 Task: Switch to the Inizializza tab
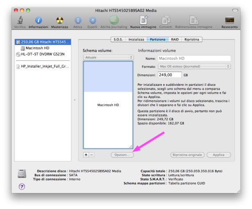136,40
